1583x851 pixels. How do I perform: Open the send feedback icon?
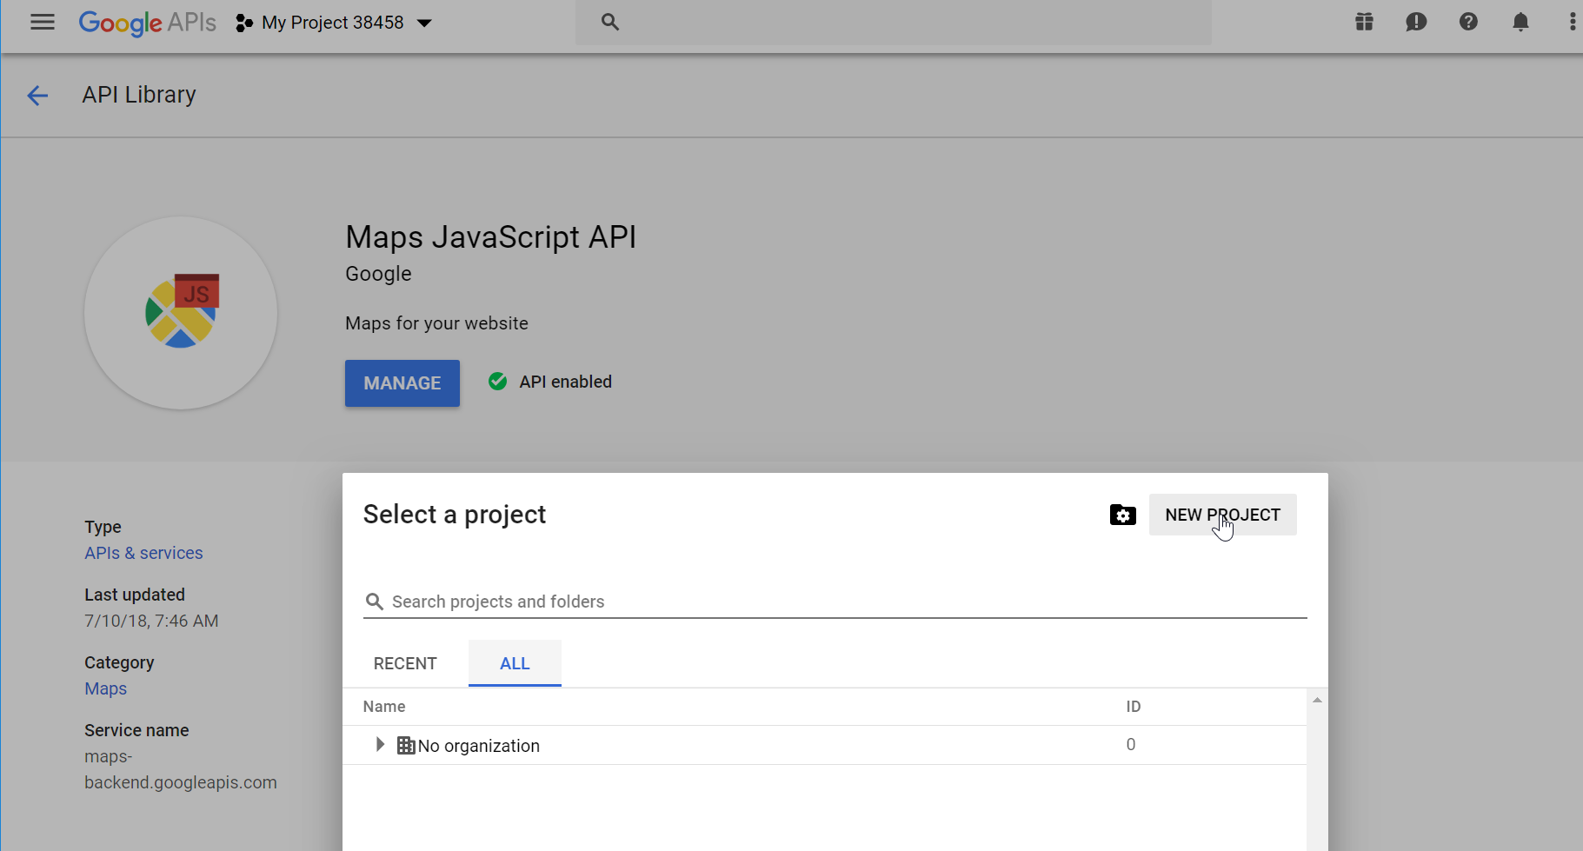tap(1416, 23)
